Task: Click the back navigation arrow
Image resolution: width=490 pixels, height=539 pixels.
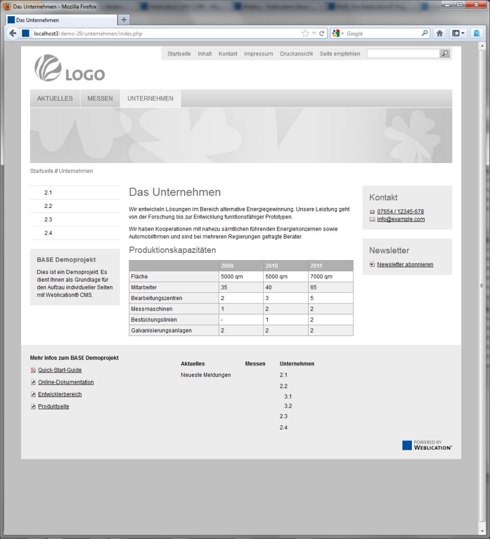Action: 13,33
